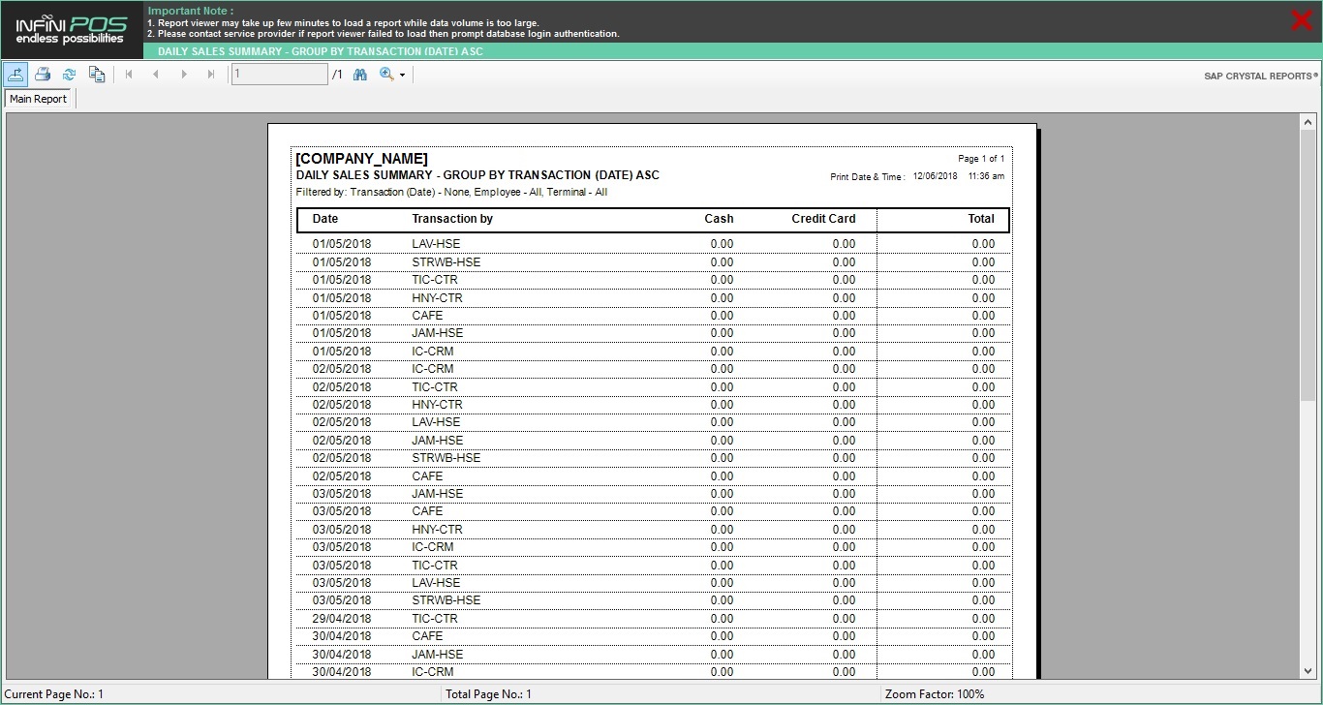Click the page number input field
The width and height of the screenshot is (1323, 705).
pyautogui.click(x=279, y=75)
